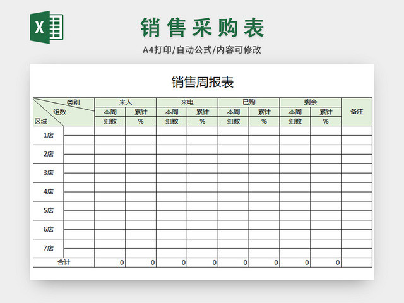Click 本周 under the 来人 header
The height and width of the screenshot is (303, 404).
coord(110,112)
